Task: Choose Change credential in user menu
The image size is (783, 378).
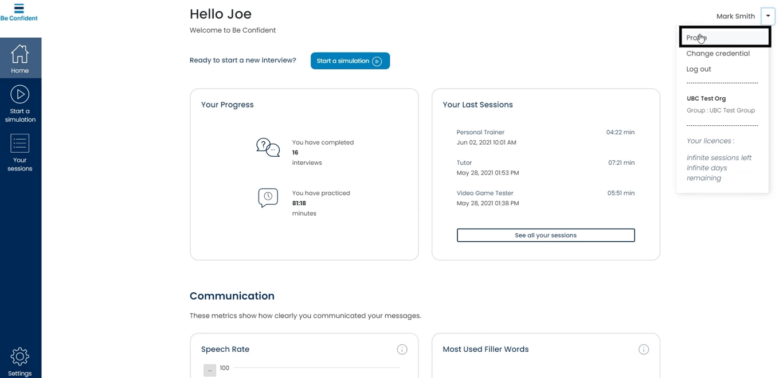Action: point(718,54)
